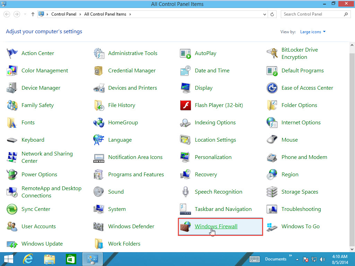Viewport: 355px width, 266px height.
Task: Open the File History icon
Action: tap(99, 105)
